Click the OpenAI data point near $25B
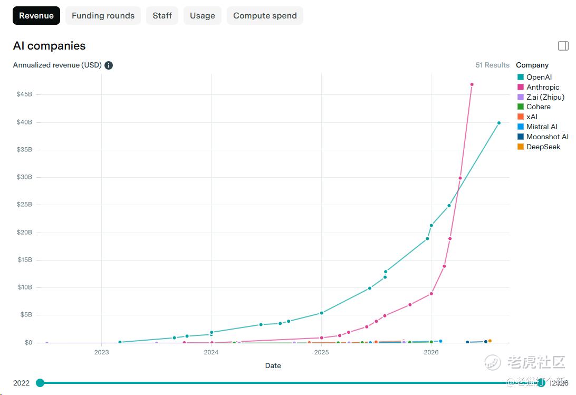 click(449, 206)
